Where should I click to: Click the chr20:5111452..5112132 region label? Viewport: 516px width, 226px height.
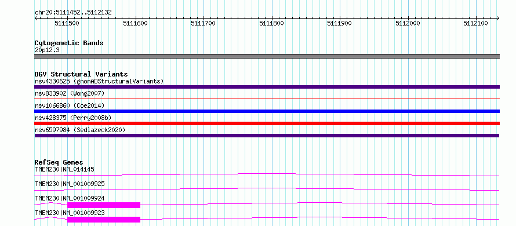pyautogui.click(x=73, y=13)
